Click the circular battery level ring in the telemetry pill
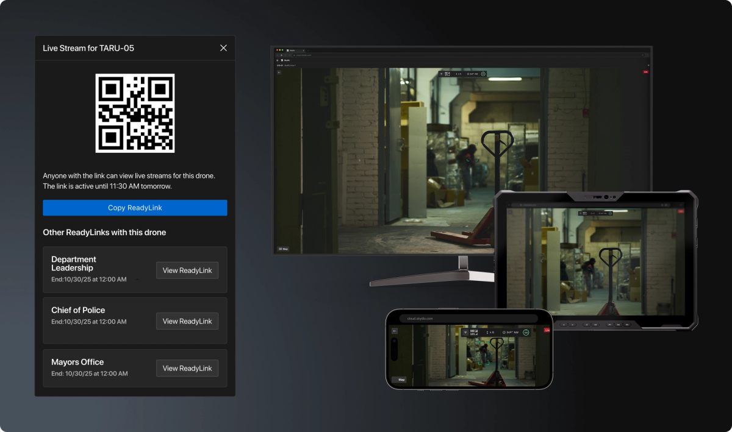Viewport: 732px width, 432px height. [x=483, y=74]
